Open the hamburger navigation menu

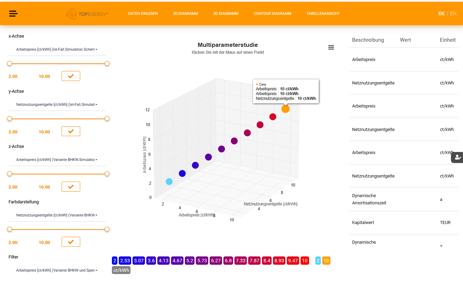13,13
